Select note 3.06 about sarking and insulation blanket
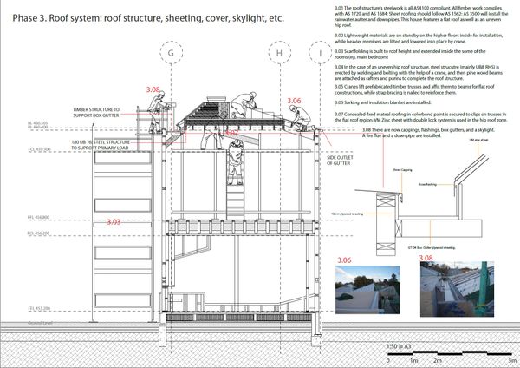This screenshot has width=520, height=368. (x=383, y=102)
